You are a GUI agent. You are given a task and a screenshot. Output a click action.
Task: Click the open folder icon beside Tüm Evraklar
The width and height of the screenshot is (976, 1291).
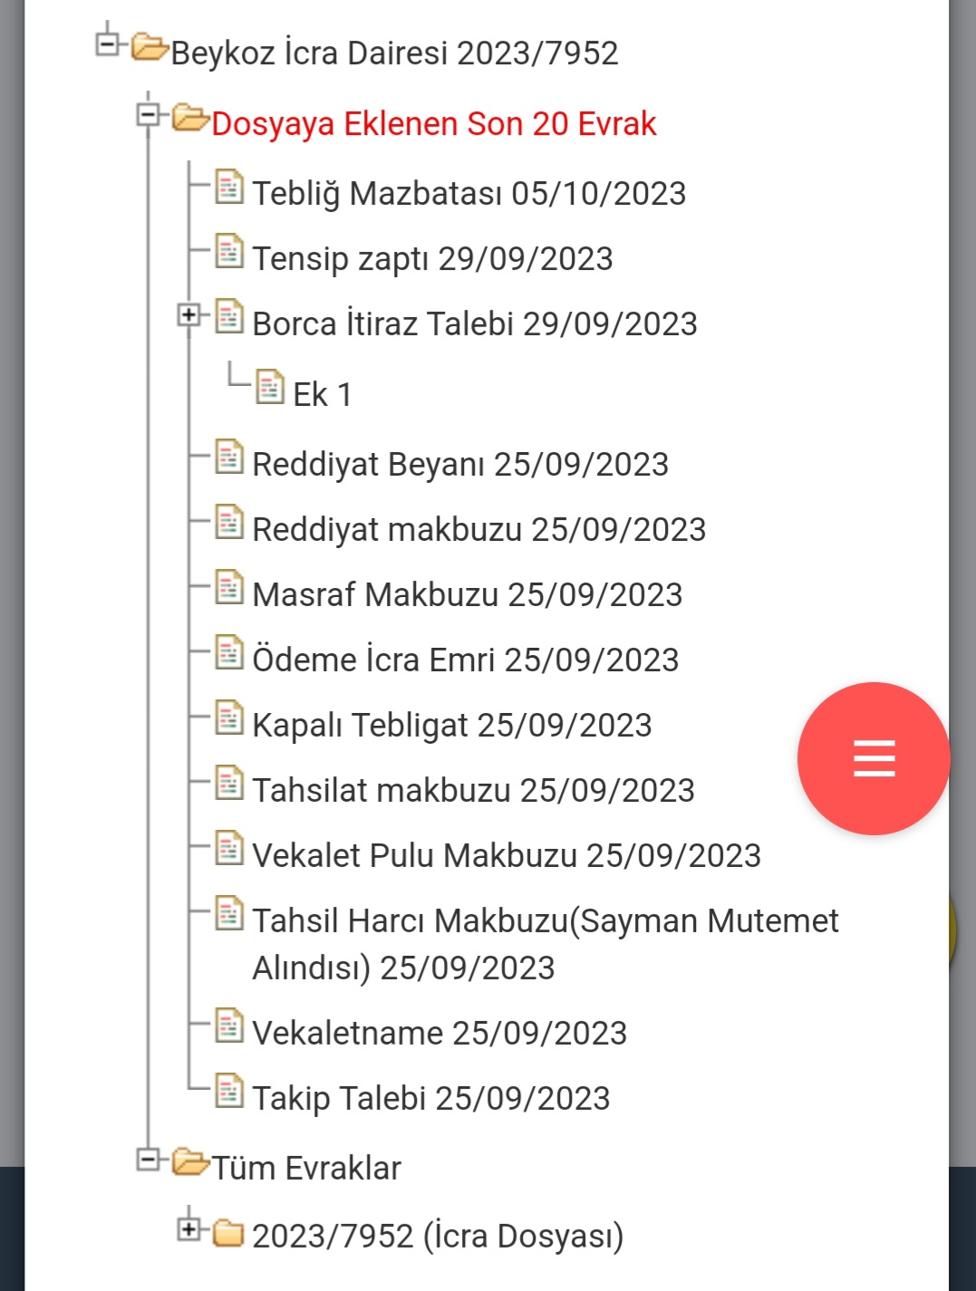(190, 1161)
